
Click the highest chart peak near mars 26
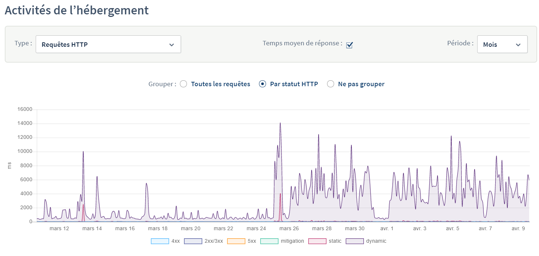click(x=280, y=123)
